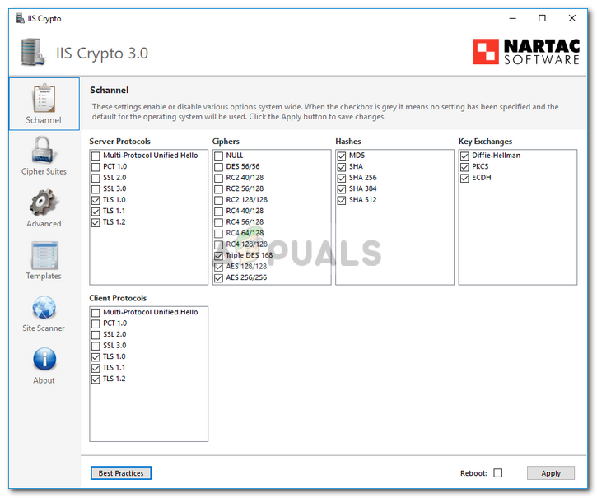
Task: Enable server Multi-Protocol Unified Hello
Action: click(x=96, y=156)
